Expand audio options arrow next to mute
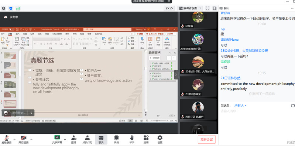 [14, 139]
